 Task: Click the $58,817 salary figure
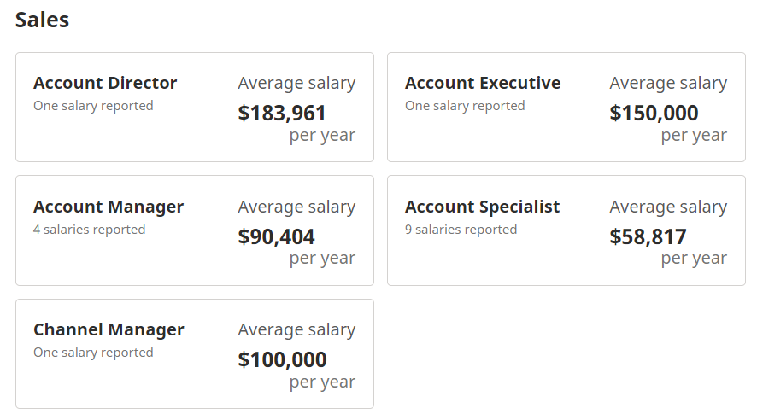[x=648, y=236]
